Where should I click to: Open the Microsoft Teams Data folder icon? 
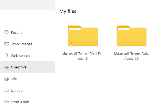click(x=132, y=36)
